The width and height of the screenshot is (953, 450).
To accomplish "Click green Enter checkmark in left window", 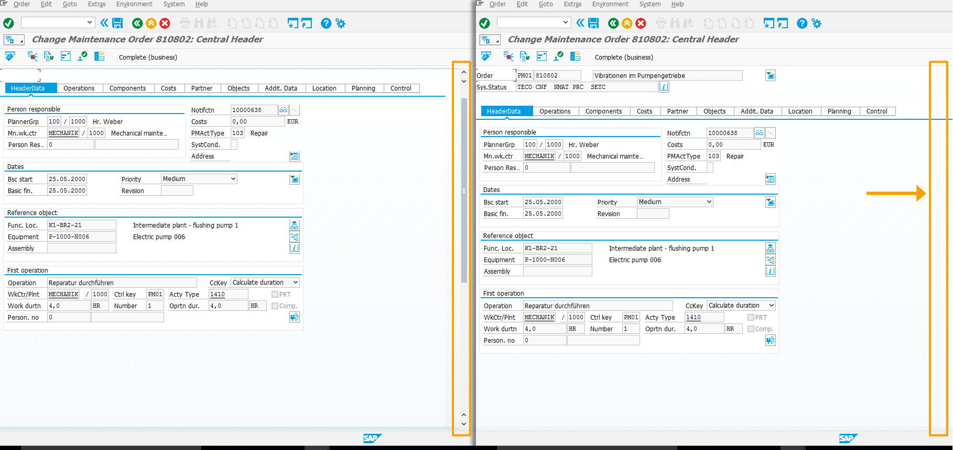I will (x=8, y=23).
